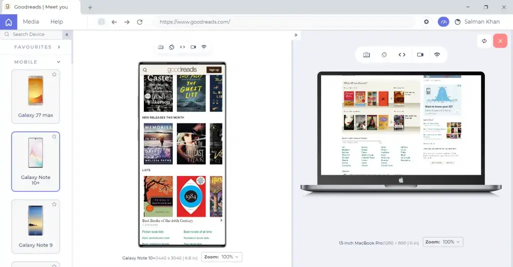Open dev tools code icon above the MacBook
The width and height of the screenshot is (513, 267).
[x=402, y=55]
